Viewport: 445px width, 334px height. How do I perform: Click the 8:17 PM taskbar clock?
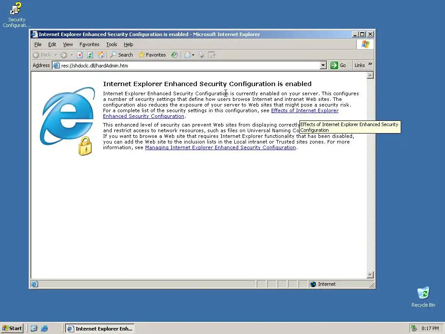430,328
